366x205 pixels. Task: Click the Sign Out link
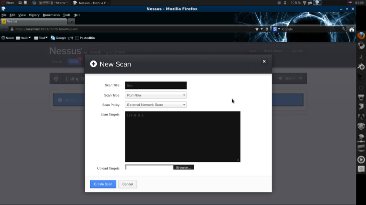pos(297,50)
